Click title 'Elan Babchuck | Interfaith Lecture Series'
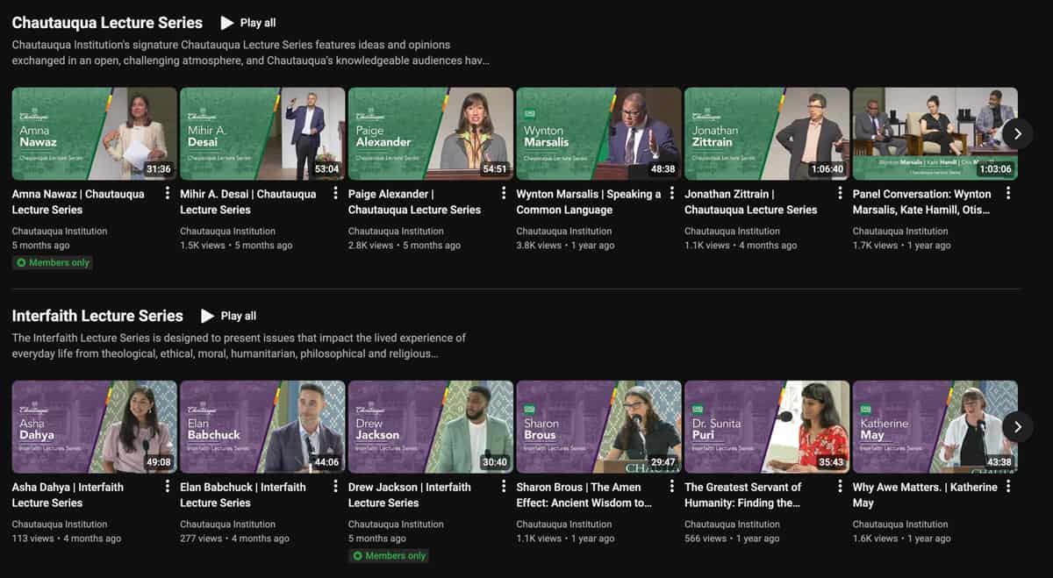The height and width of the screenshot is (578, 1053). tap(243, 495)
